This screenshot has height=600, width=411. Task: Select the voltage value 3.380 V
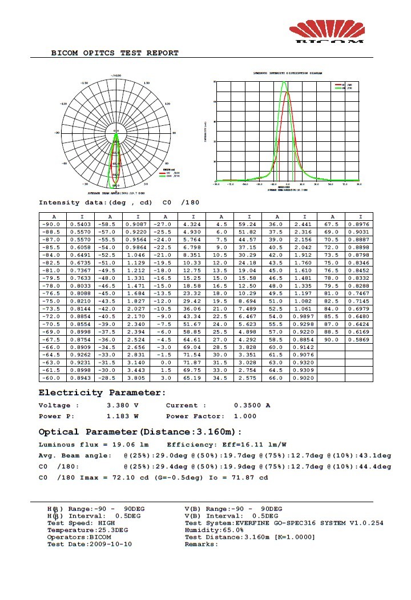122,405
